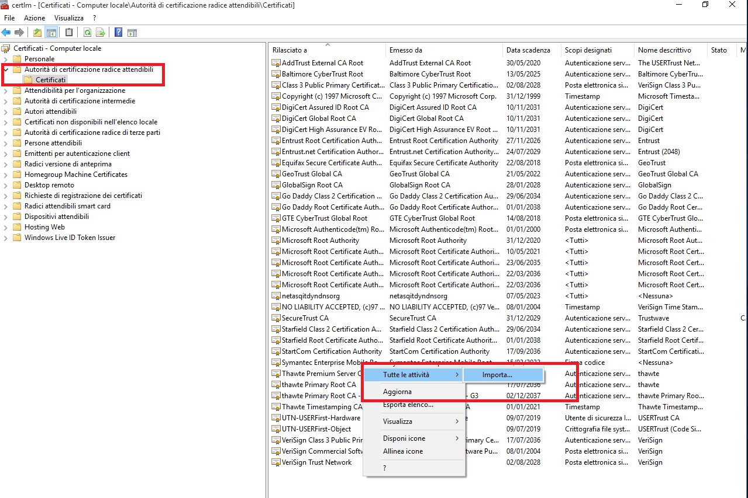The image size is (748, 498).
Task: Select Dispositivi attendibili tree item
Action: point(57,217)
